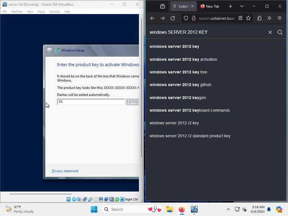
Task: Submit search with the magnifying glass icon
Action: (280, 32)
